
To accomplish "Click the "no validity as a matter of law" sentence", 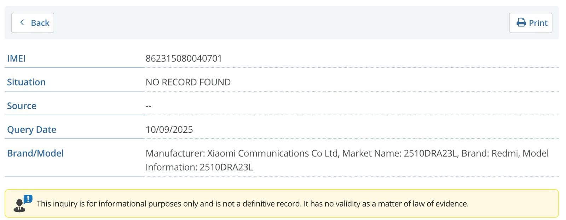I will point(386,204).
